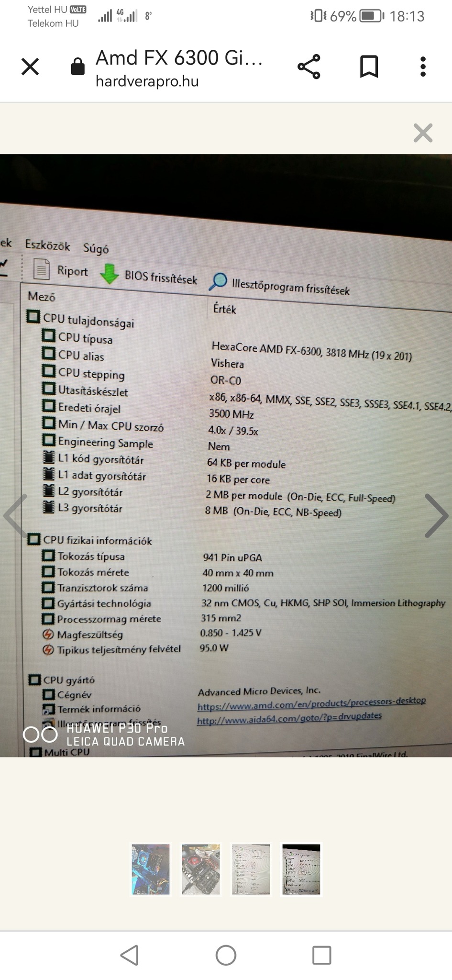Image resolution: width=452 pixels, height=980 pixels.
Task: Click the HexaCore AMD FX-6300 value
Action: click(x=311, y=350)
